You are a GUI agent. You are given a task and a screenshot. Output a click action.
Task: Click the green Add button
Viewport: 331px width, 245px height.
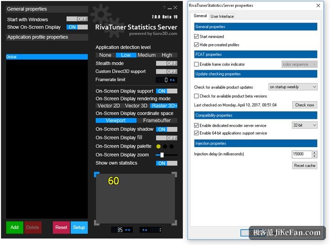15,228
